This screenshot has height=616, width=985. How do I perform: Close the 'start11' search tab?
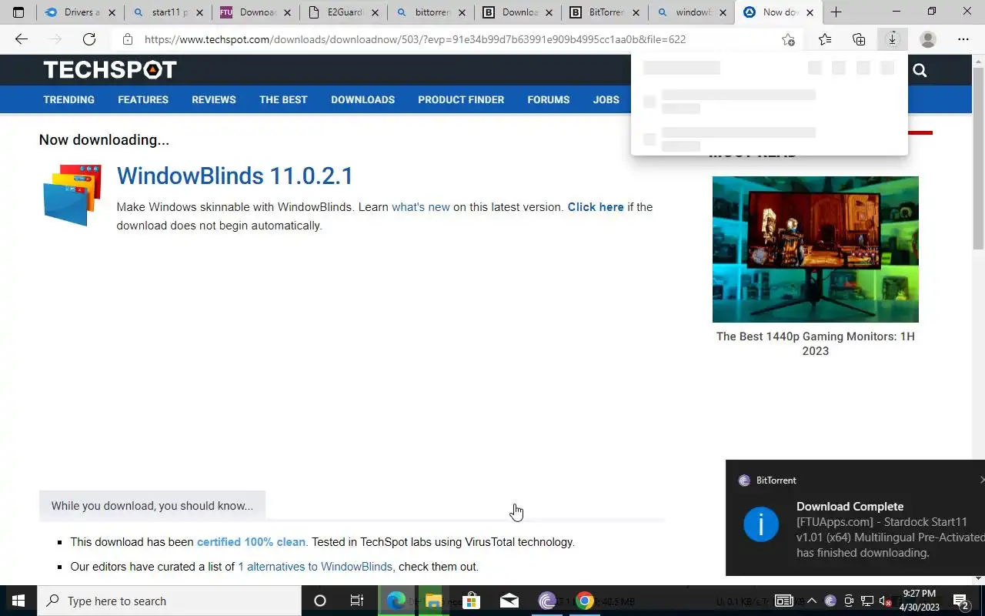(x=199, y=12)
